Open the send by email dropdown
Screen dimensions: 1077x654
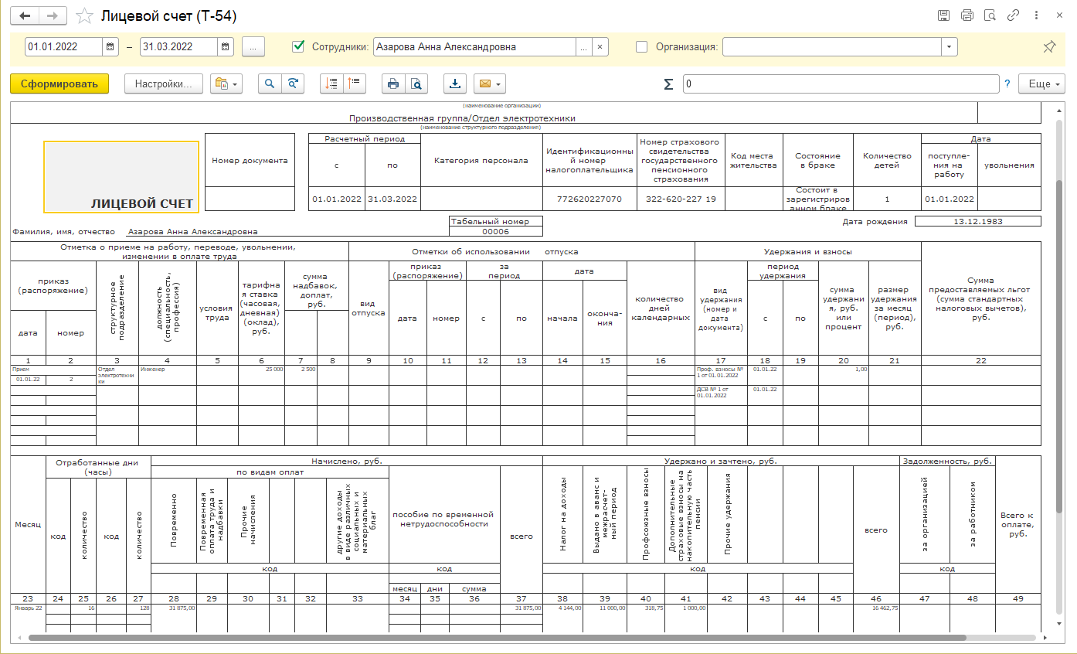(x=489, y=84)
